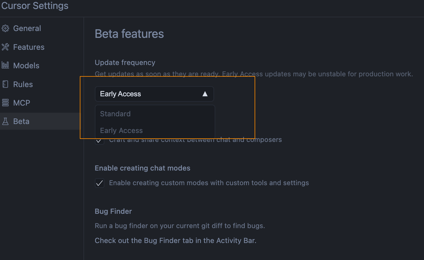Click the 'Enable creating custom modes' label
The image size is (424, 260).
[x=209, y=183]
